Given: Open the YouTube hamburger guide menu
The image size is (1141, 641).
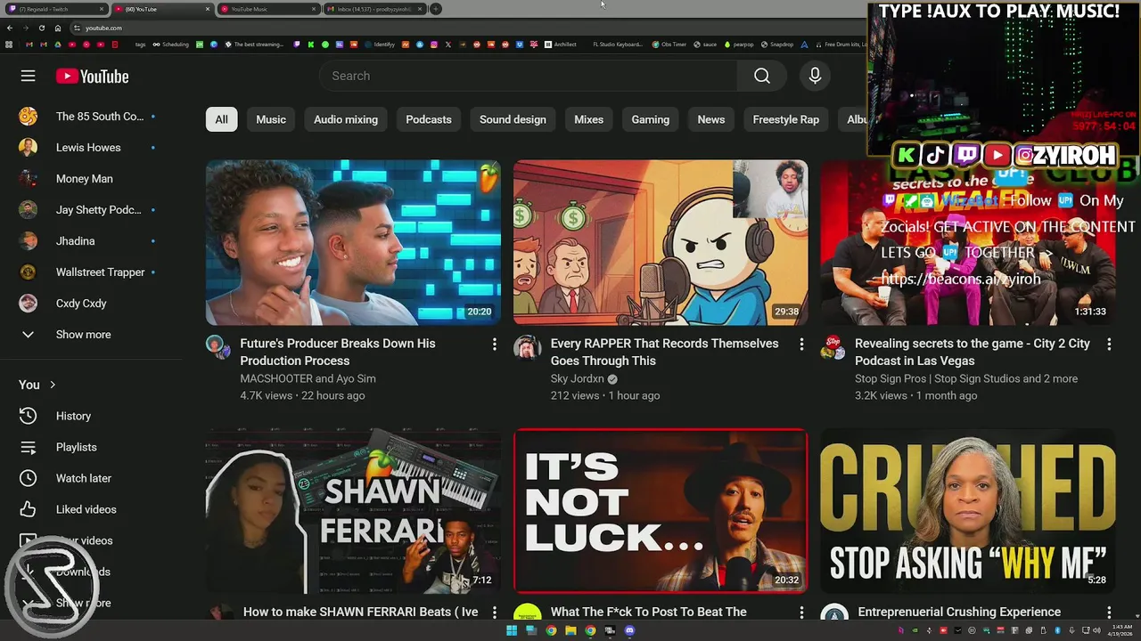Looking at the screenshot, I should [x=28, y=76].
